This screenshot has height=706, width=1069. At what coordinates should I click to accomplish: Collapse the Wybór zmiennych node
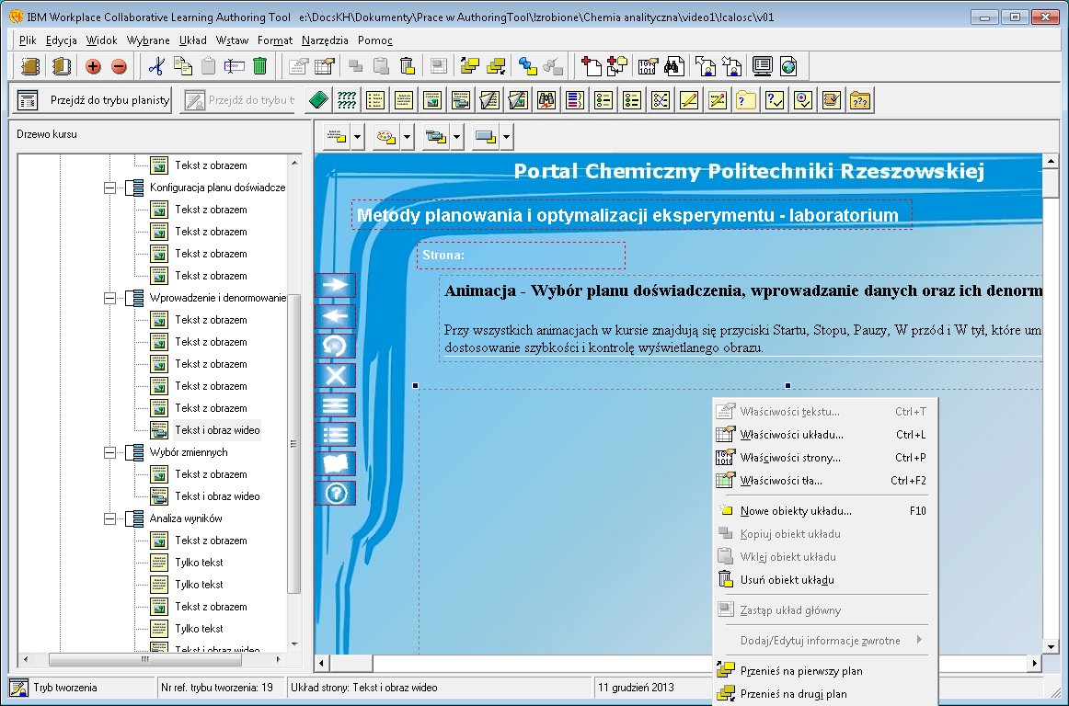click(x=109, y=451)
